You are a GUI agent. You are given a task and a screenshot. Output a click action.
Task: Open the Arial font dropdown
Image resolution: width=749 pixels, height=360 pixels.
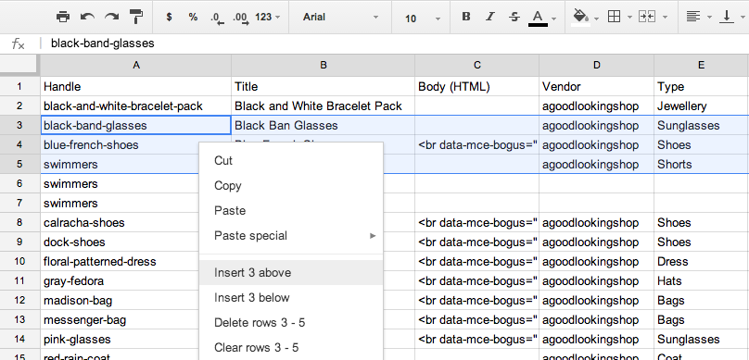[339, 18]
